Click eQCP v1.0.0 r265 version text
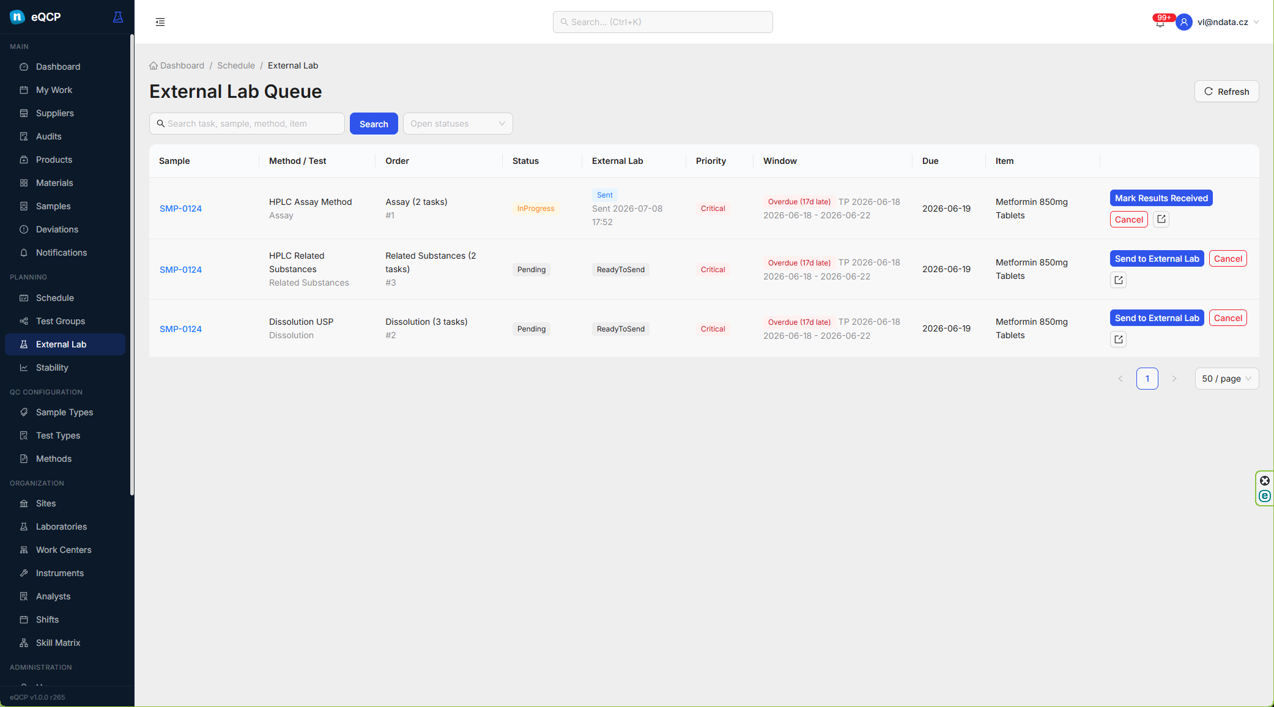This screenshot has height=707, width=1274. [37, 697]
